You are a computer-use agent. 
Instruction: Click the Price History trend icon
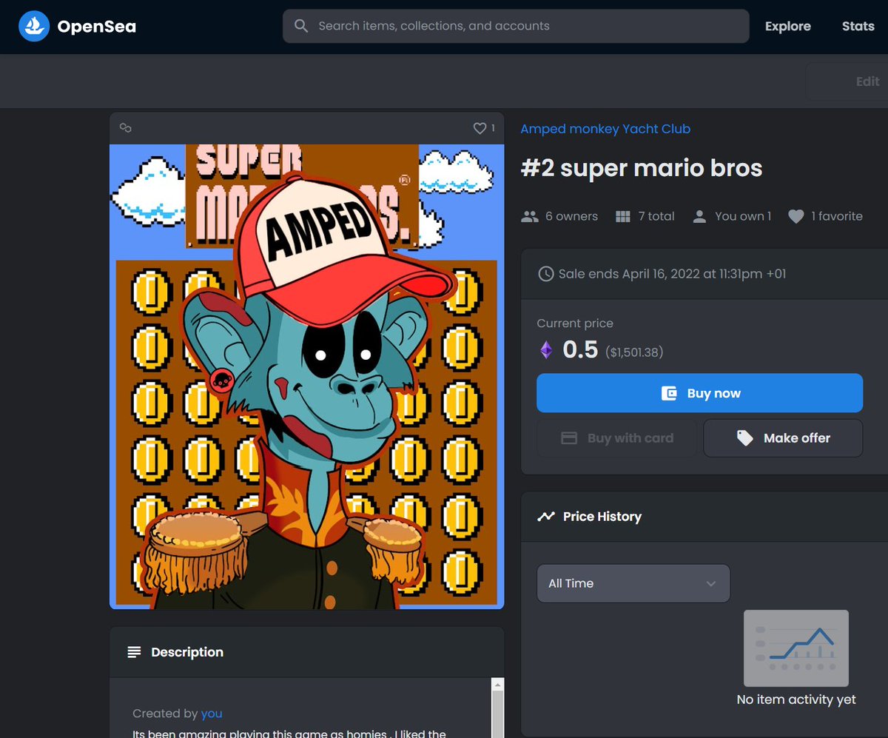click(x=546, y=517)
